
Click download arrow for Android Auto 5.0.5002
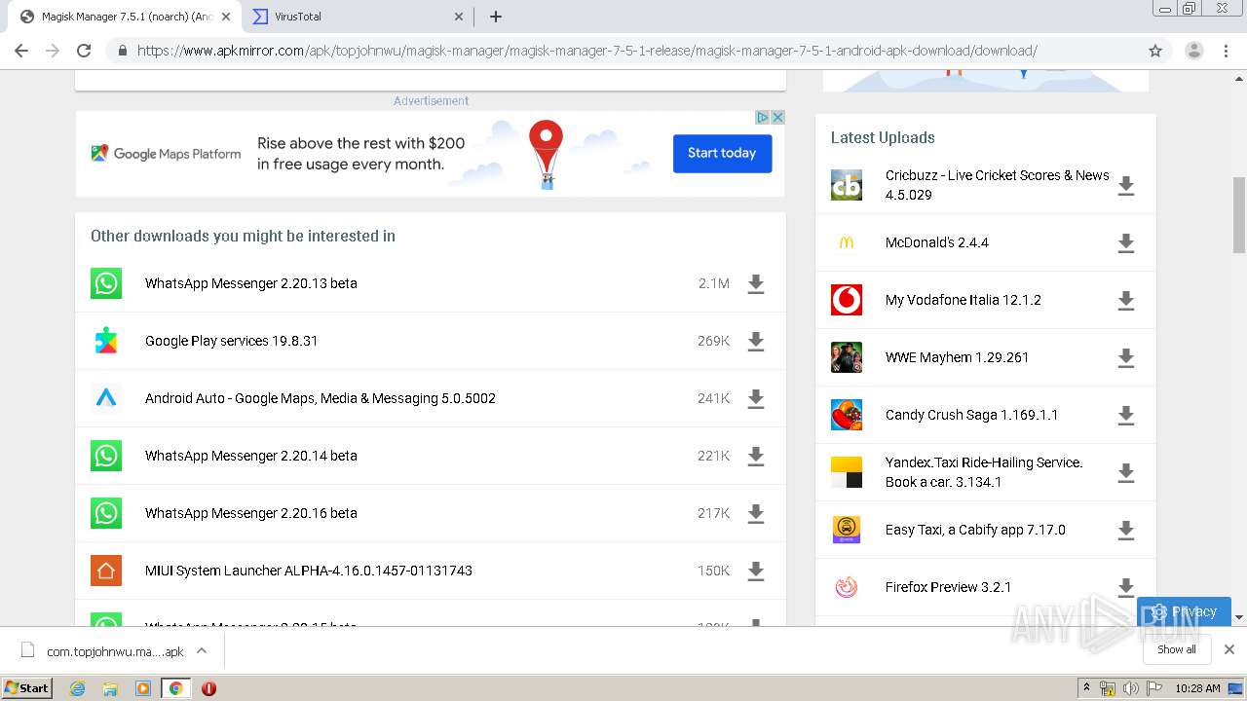click(755, 399)
